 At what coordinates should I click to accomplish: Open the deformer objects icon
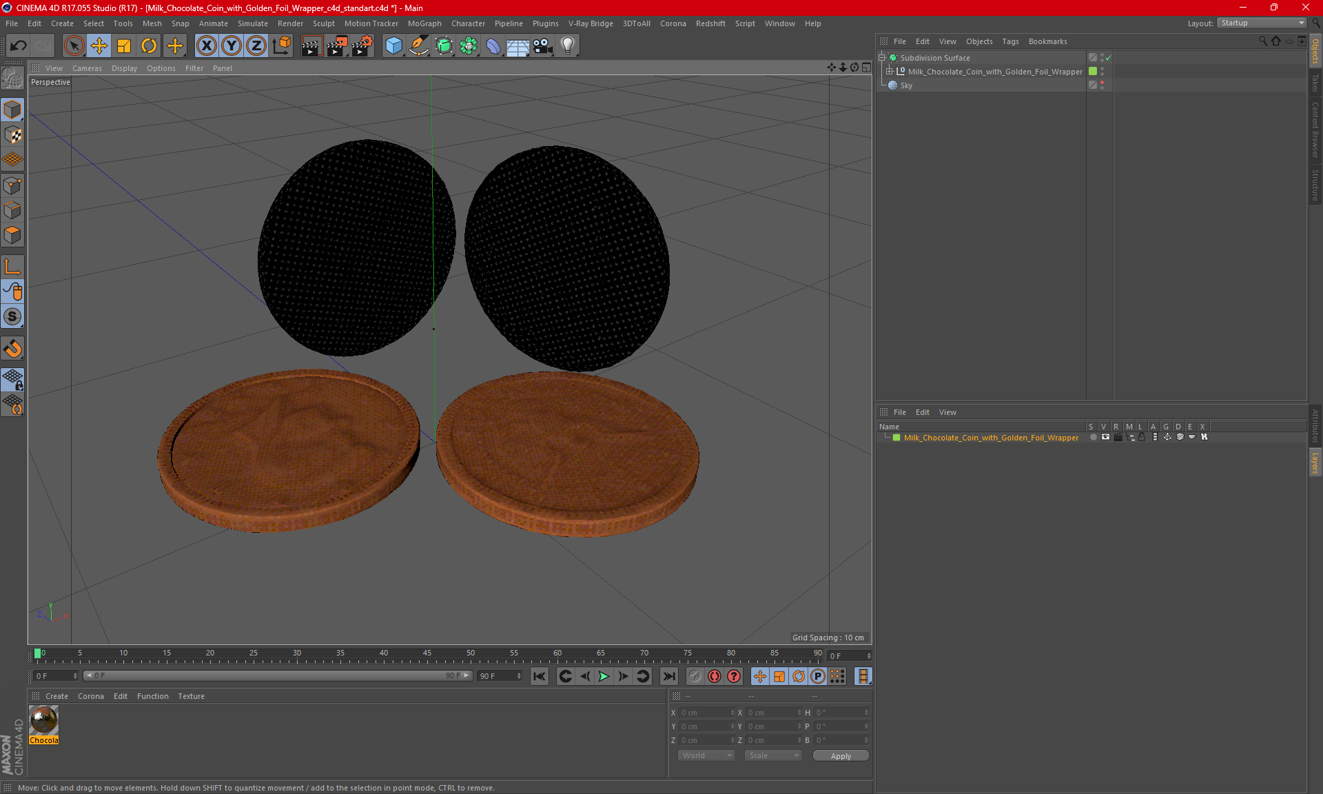[x=493, y=46]
